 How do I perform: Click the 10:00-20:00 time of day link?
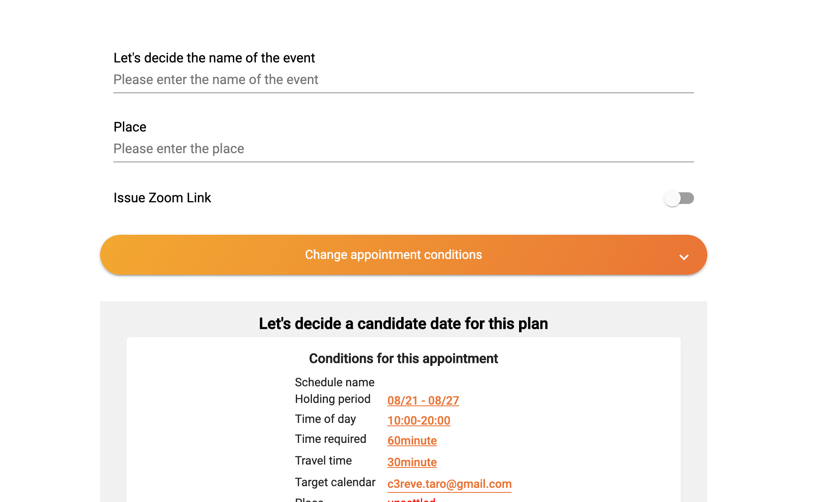point(419,420)
